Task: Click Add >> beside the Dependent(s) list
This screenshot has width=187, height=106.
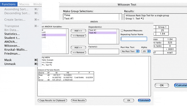Action: tap(78, 31)
